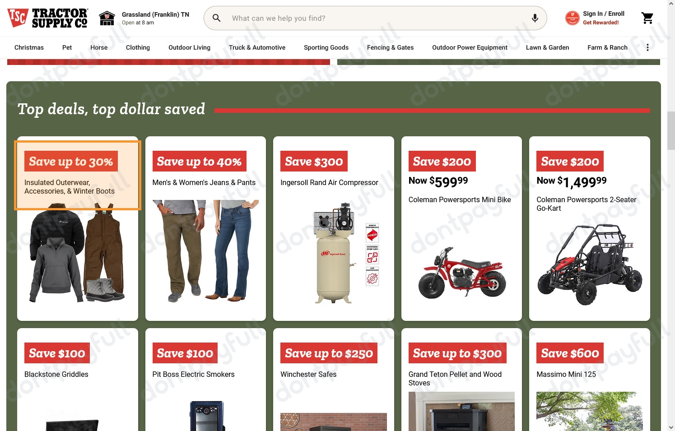Click Save $300 air compressor badge
This screenshot has width=675, height=431.
[x=314, y=161]
